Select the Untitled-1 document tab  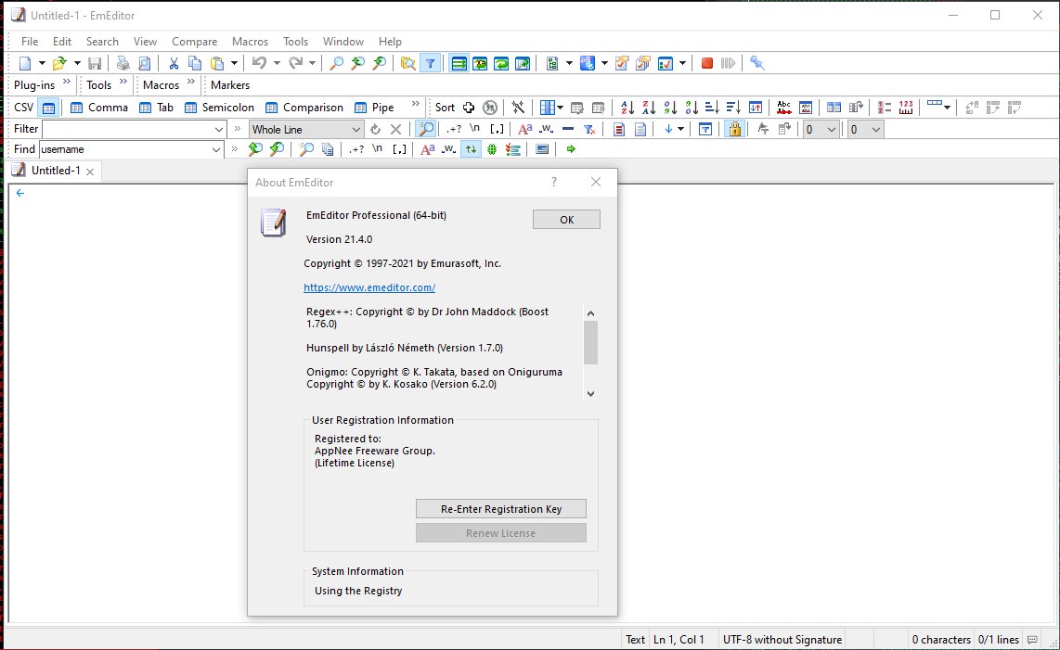pos(54,171)
